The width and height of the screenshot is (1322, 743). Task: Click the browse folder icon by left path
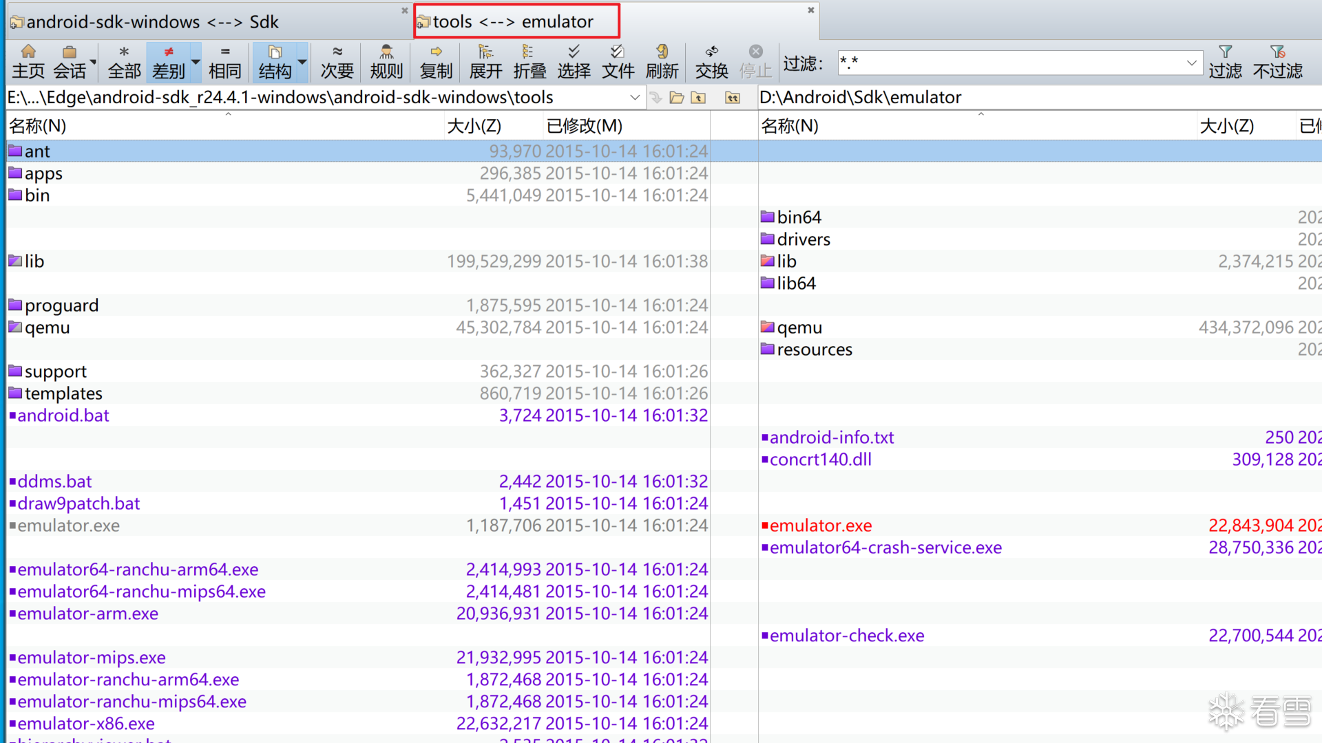click(x=677, y=98)
